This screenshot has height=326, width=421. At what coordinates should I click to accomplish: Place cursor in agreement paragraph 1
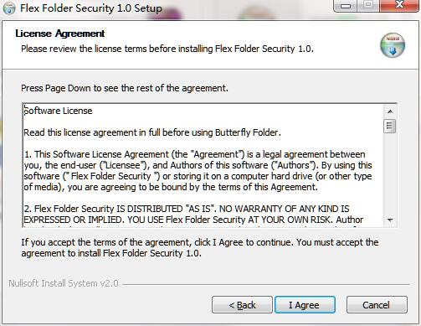(x=198, y=170)
